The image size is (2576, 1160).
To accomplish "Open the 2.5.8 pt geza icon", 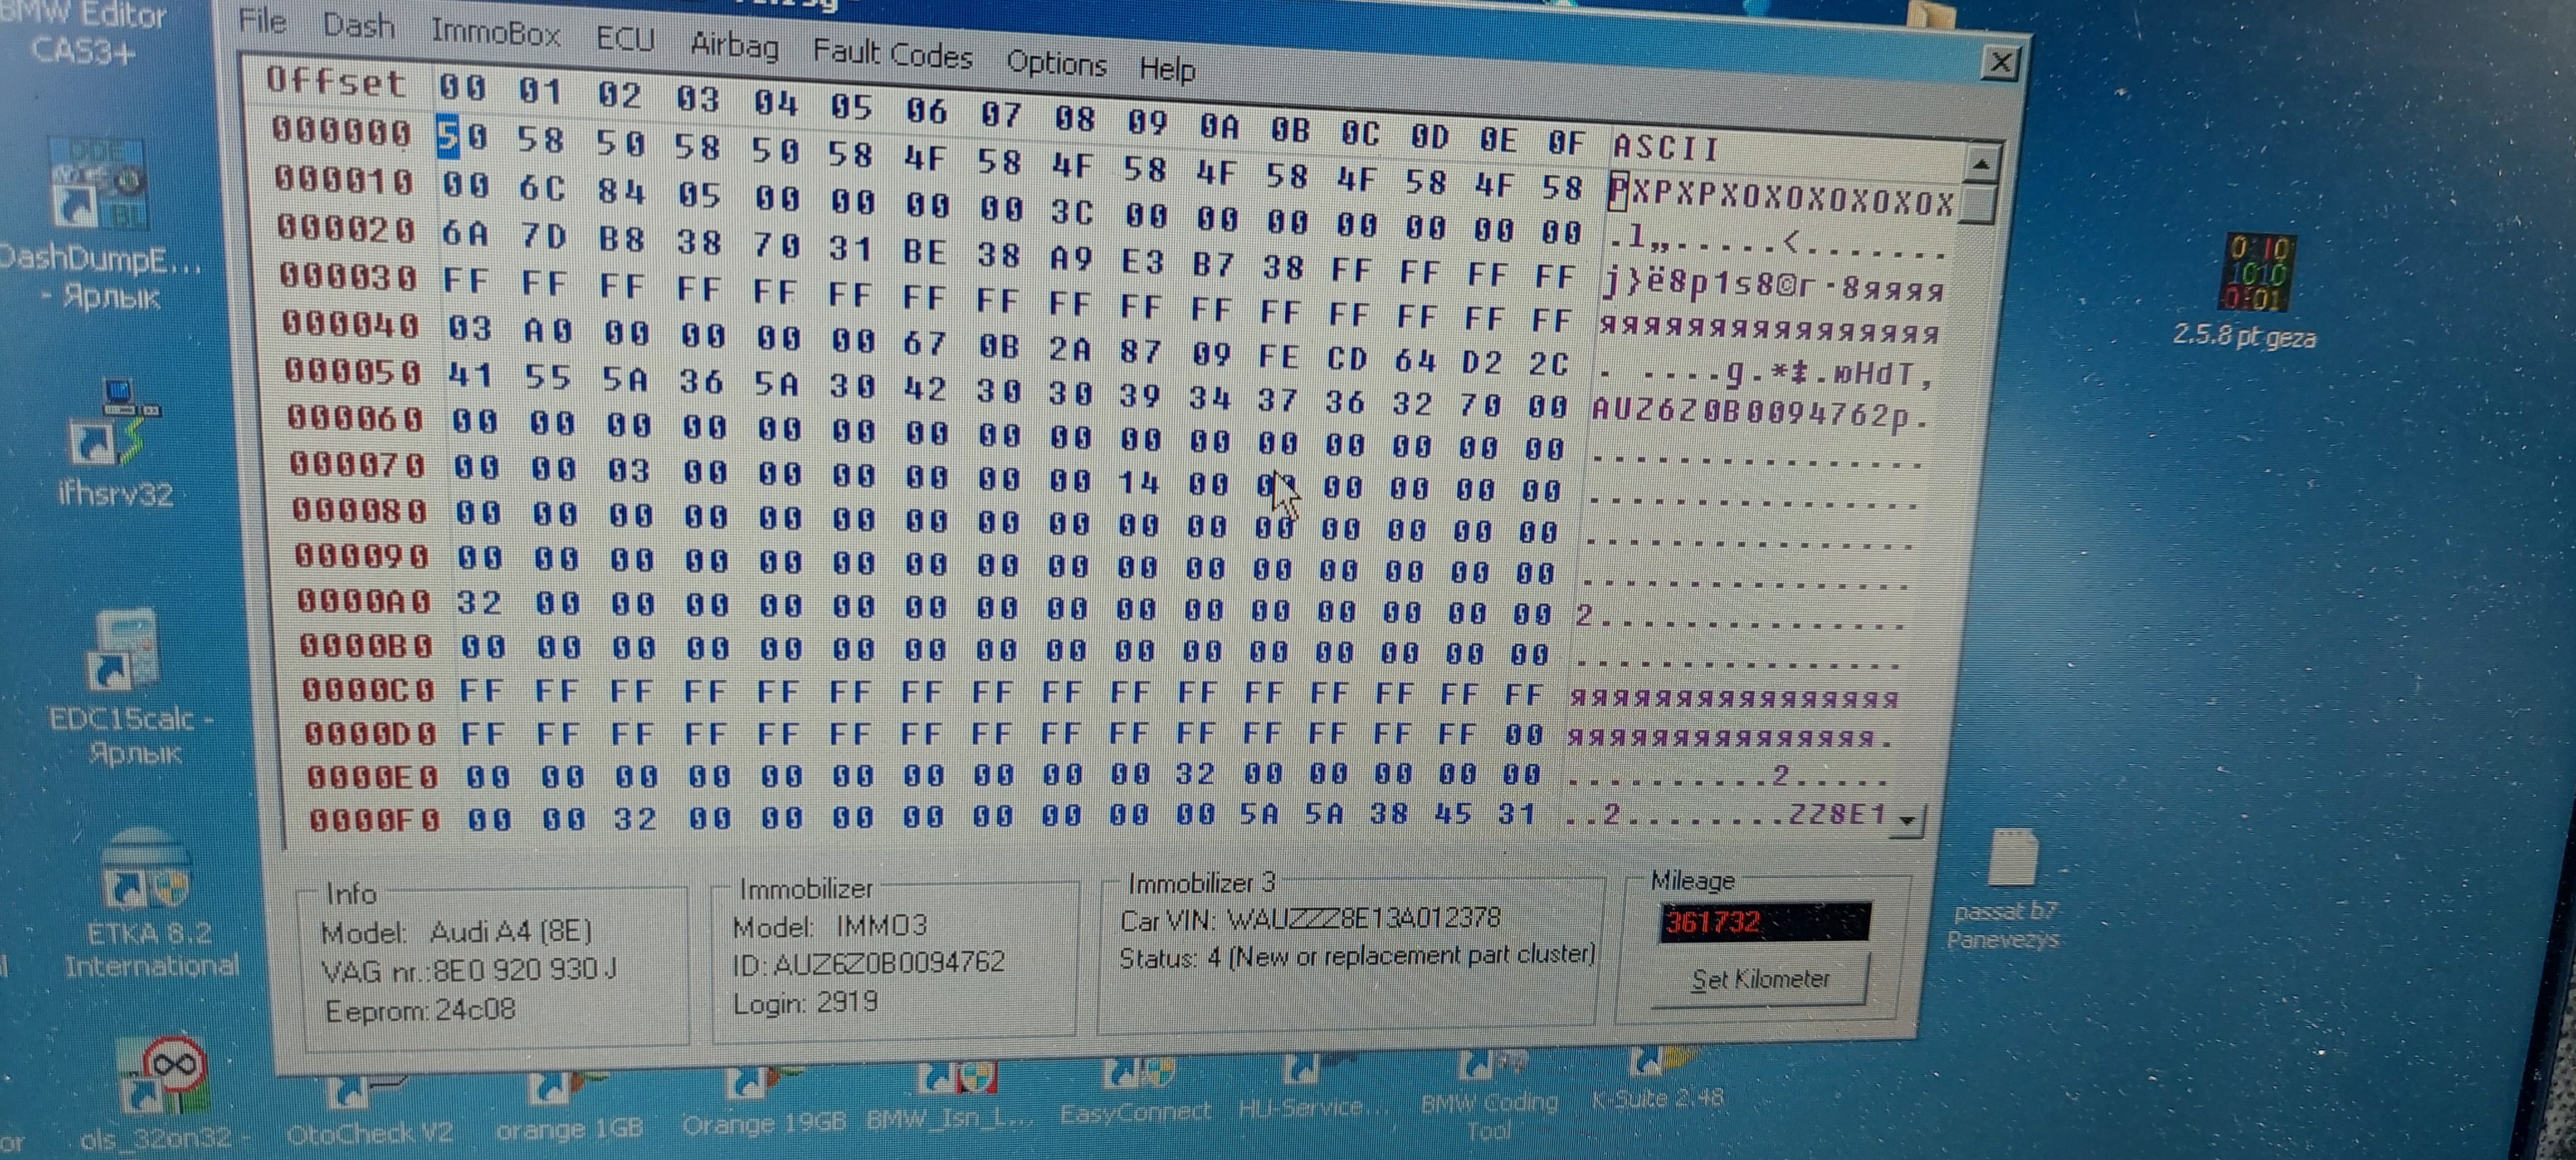I will click(x=2256, y=272).
